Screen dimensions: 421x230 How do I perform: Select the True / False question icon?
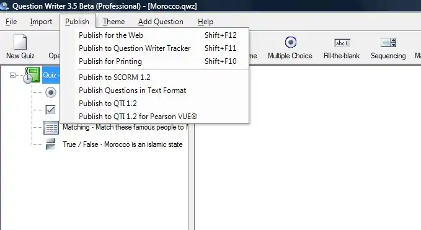coord(50,144)
